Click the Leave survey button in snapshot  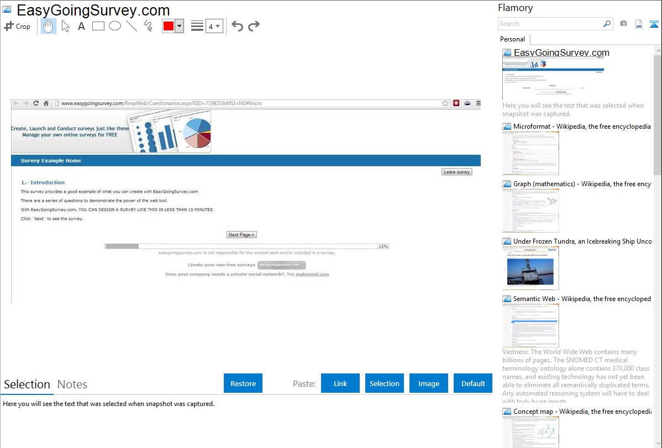click(x=457, y=172)
